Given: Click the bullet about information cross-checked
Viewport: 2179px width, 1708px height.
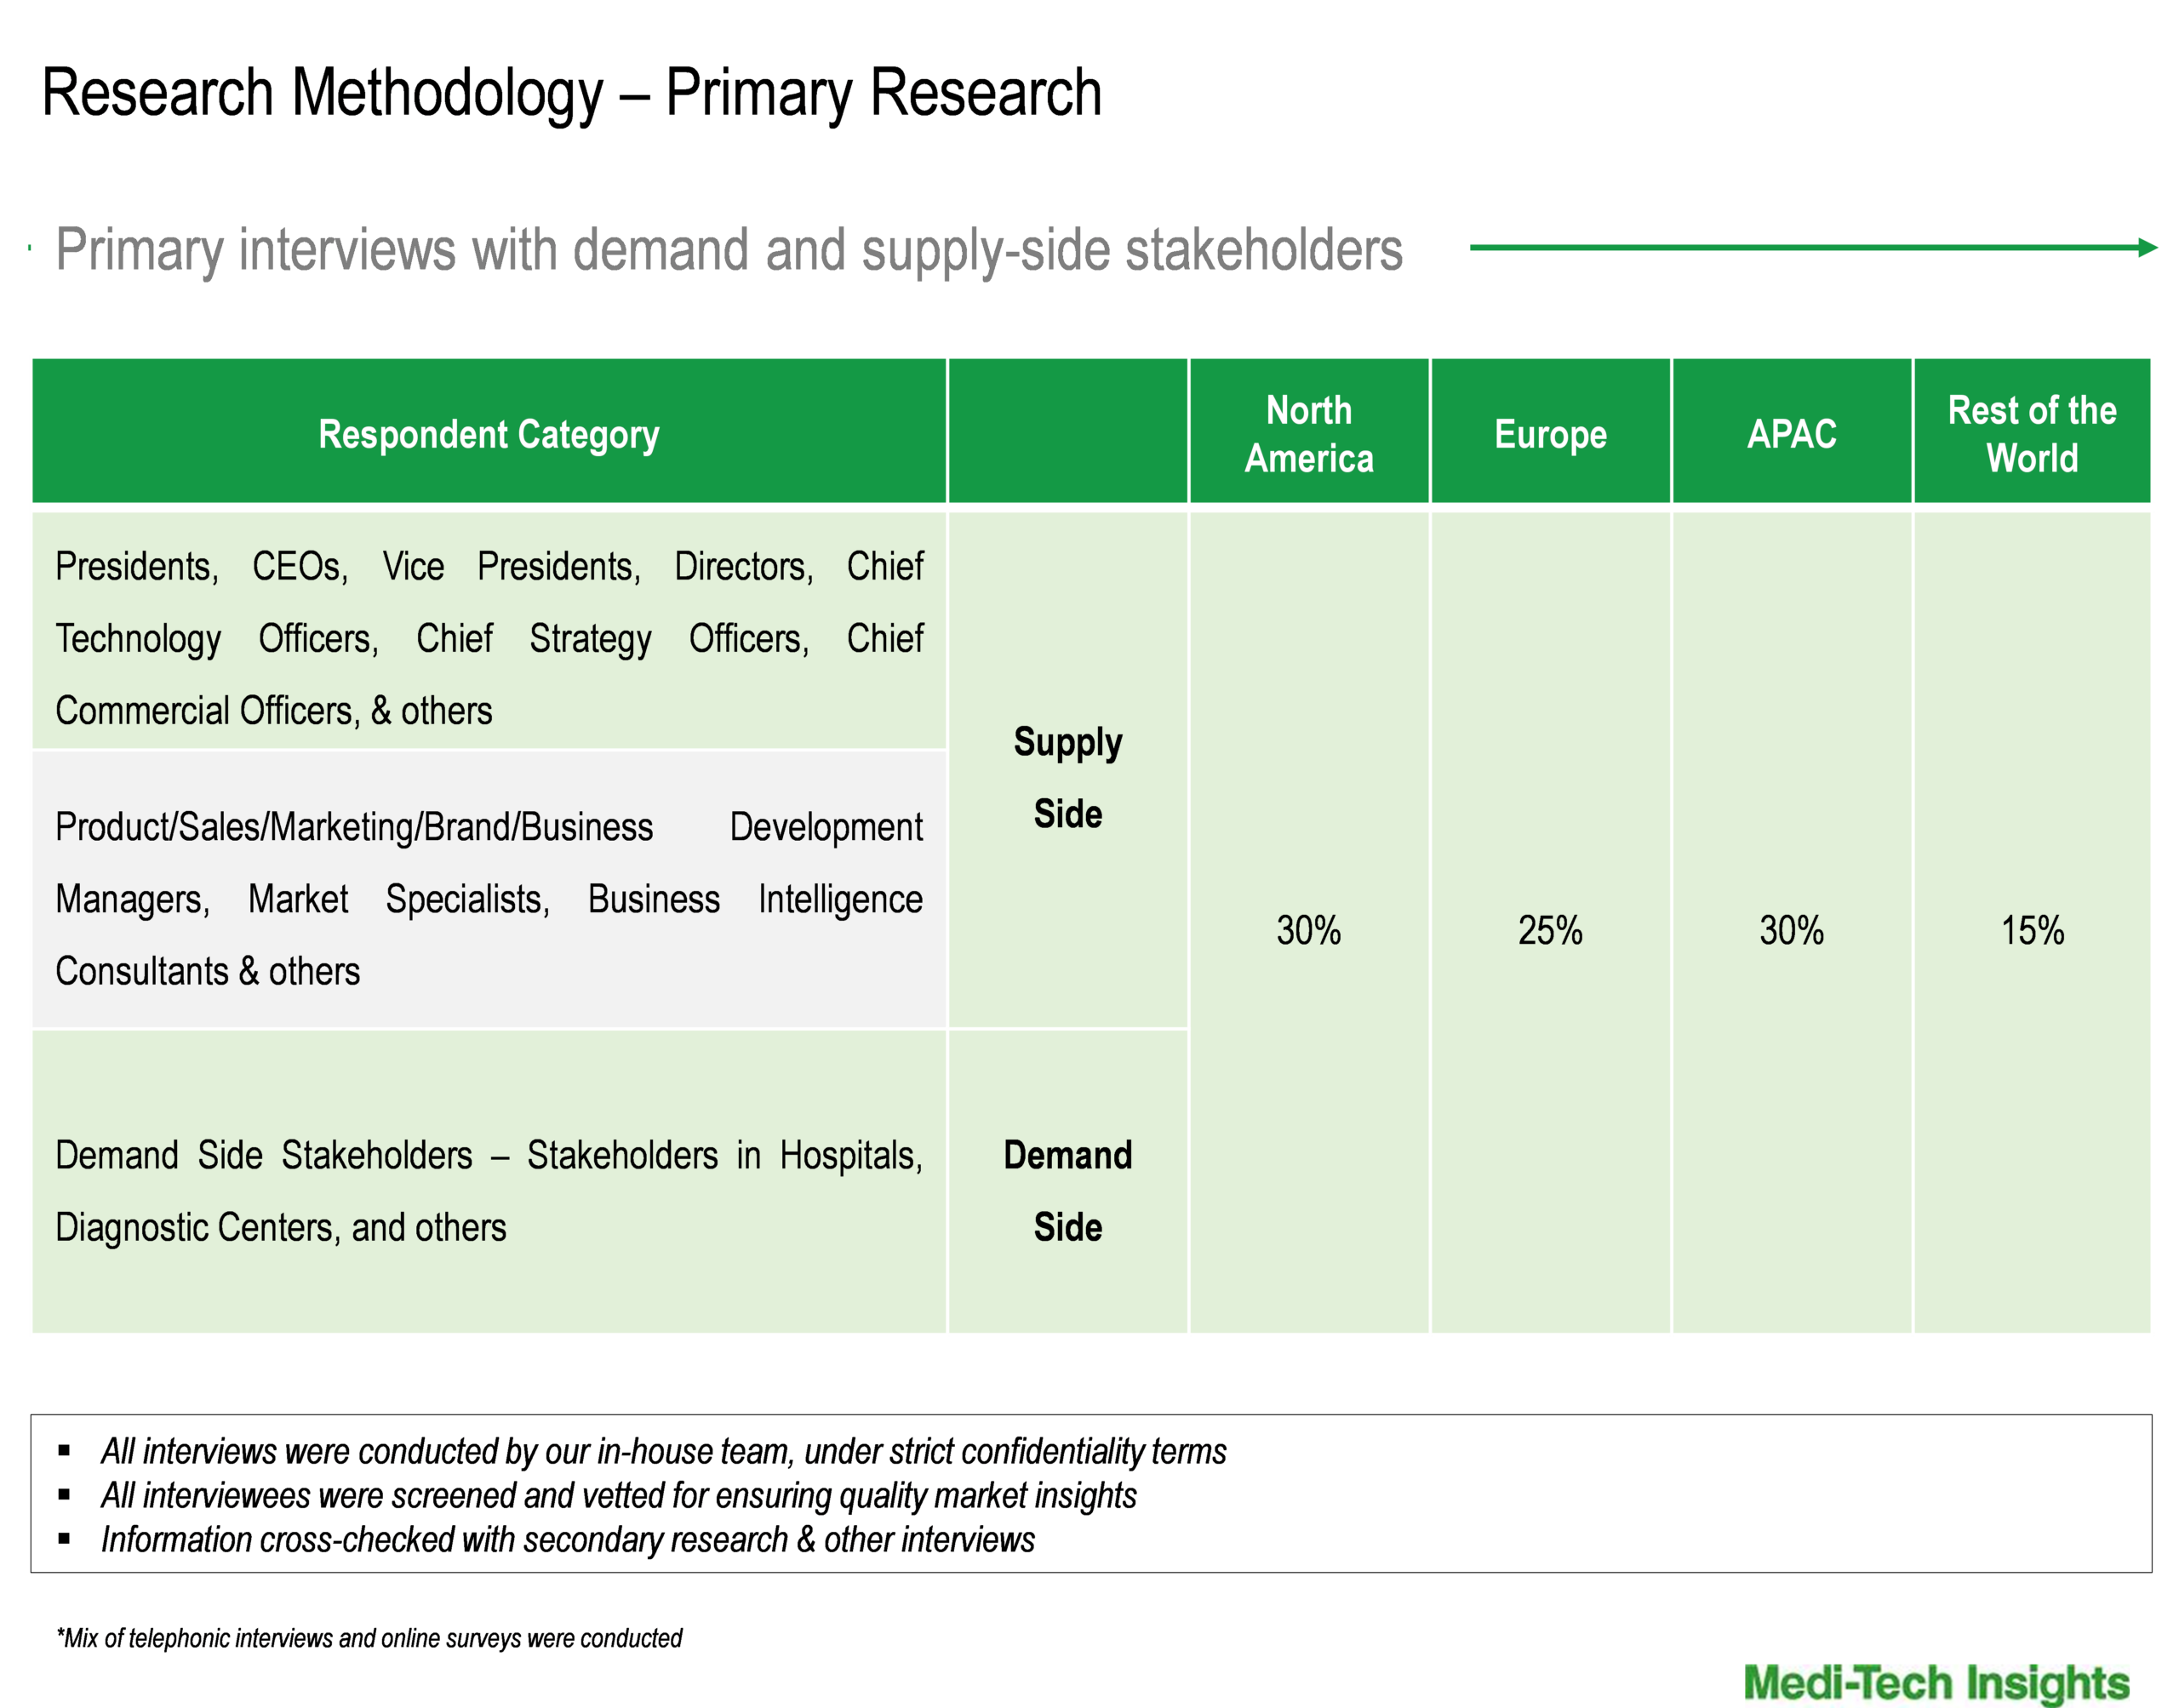Looking at the screenshot, I should point(568,1540).
